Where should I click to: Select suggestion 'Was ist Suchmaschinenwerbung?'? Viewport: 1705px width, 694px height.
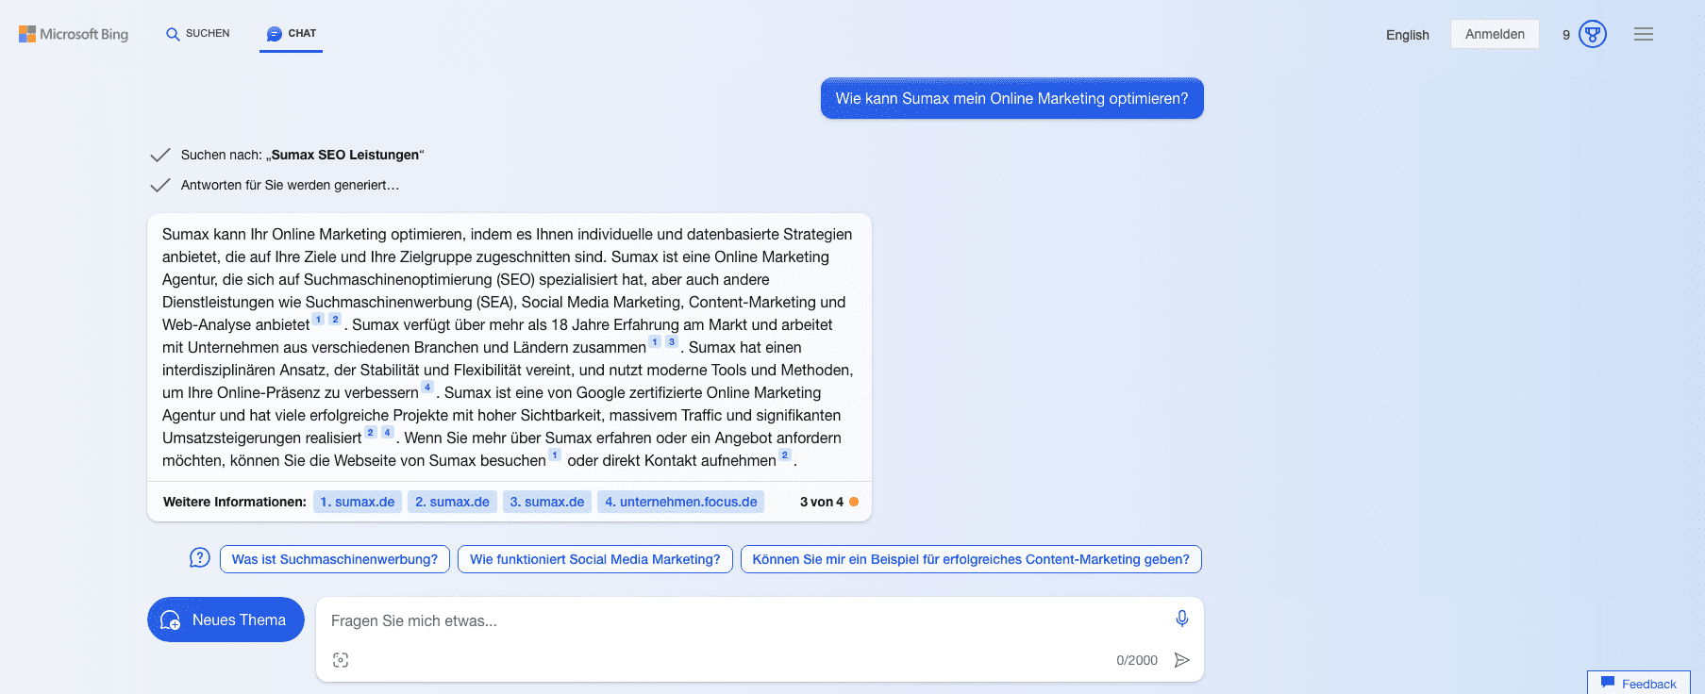pyautogui.click(x=335, y=559)
